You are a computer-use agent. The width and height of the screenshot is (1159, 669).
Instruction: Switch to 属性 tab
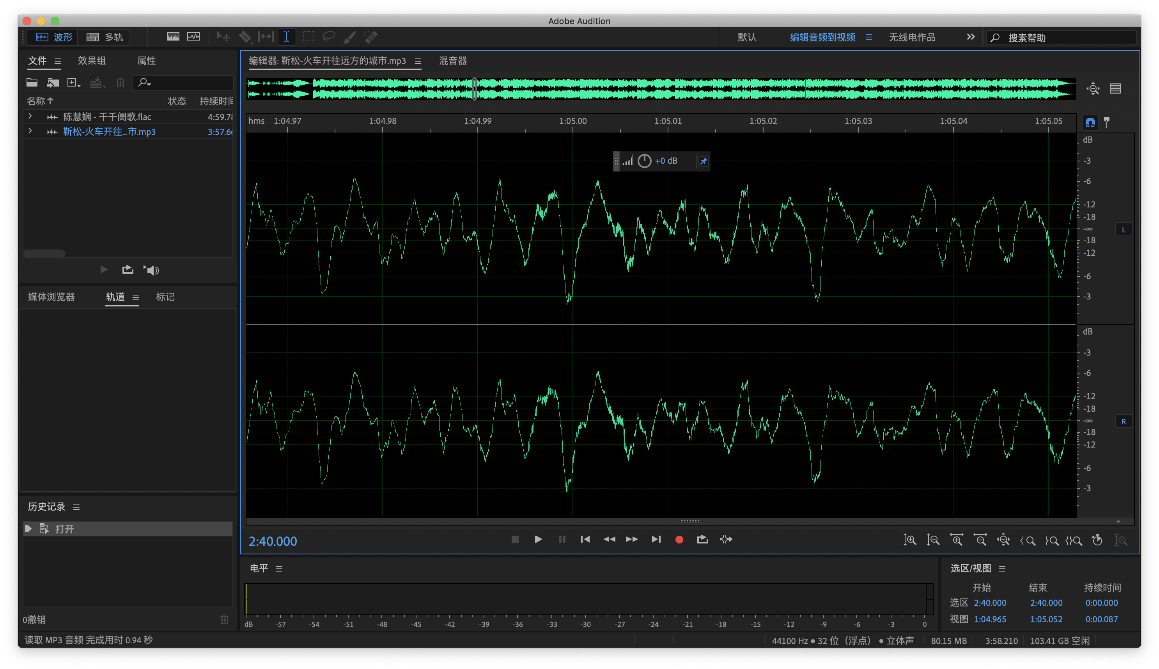click(146, 61)
